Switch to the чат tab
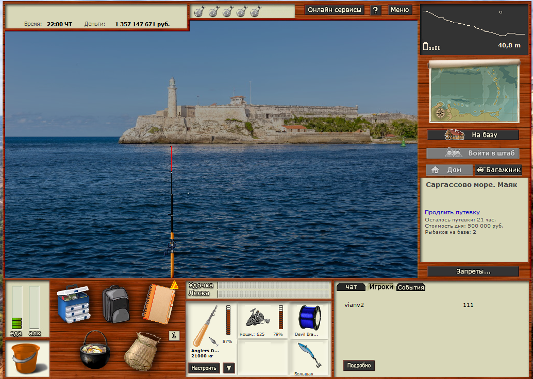533x379 pixels. click(351, 287)
